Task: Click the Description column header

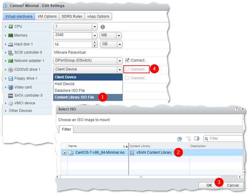Action: point(216,146)
